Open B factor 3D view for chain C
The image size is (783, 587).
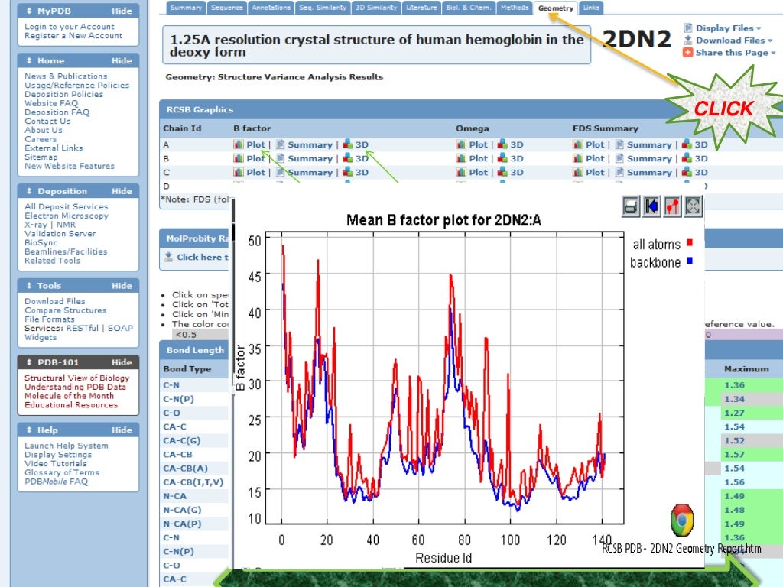362,172
